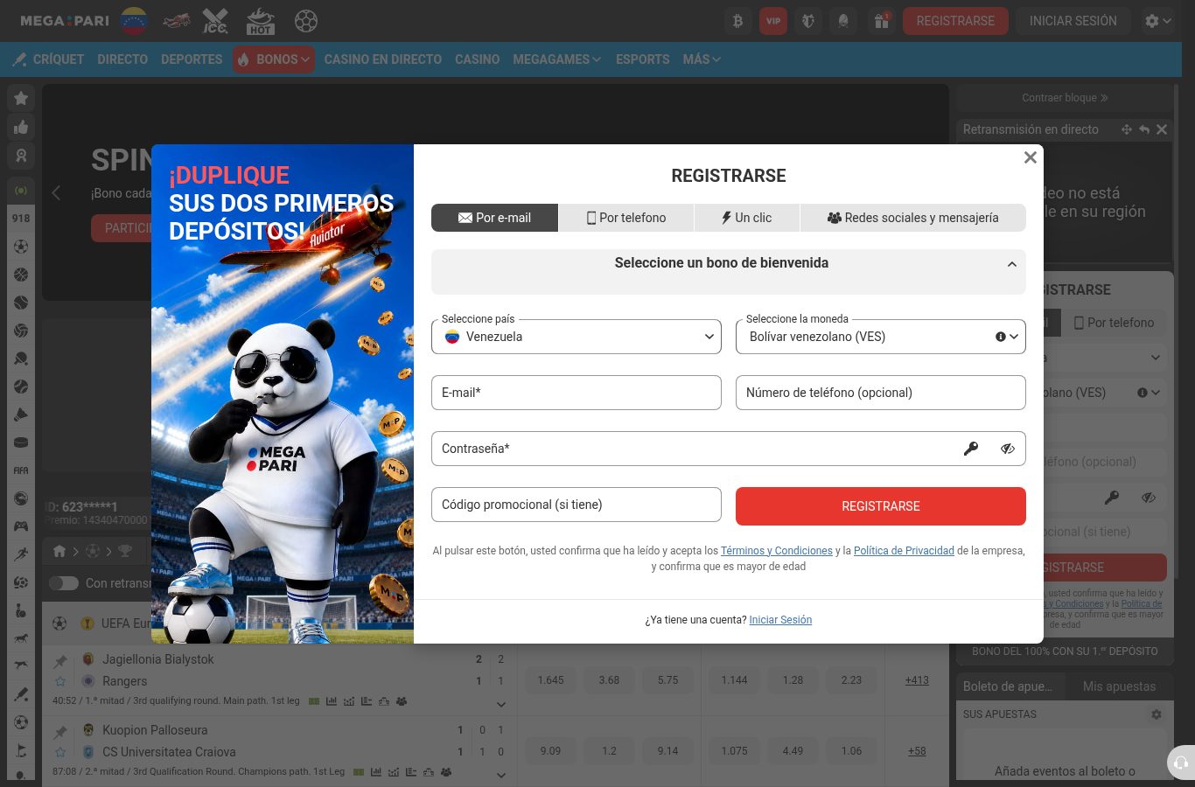Click Contraer bloque link
1195x787 pixels.
pos(1065,98)
